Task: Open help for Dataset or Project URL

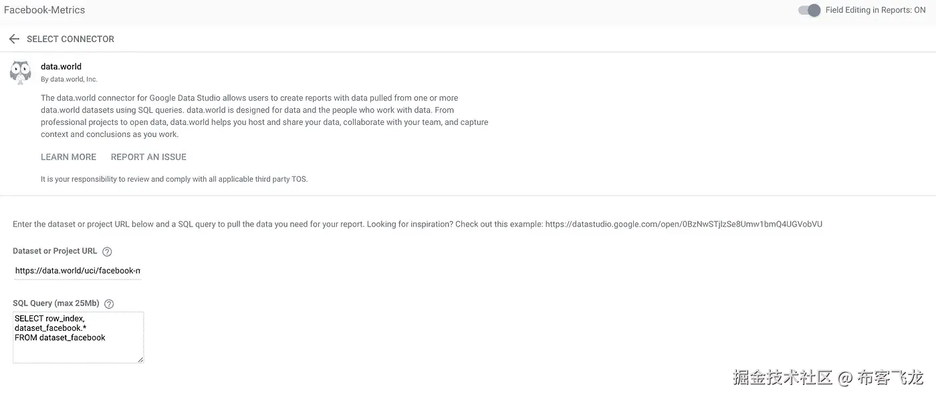Action: tap(107, 252)
